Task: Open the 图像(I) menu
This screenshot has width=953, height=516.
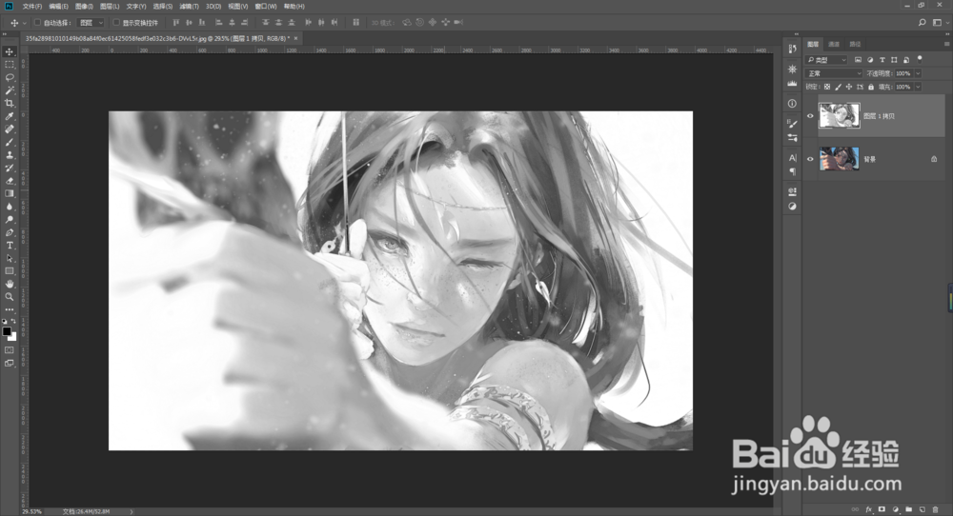Action: [84, 6]
